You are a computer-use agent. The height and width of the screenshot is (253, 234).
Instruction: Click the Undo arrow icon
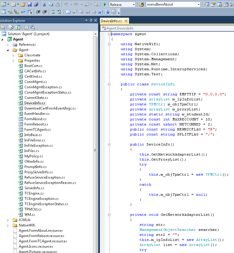pos(66,4)
